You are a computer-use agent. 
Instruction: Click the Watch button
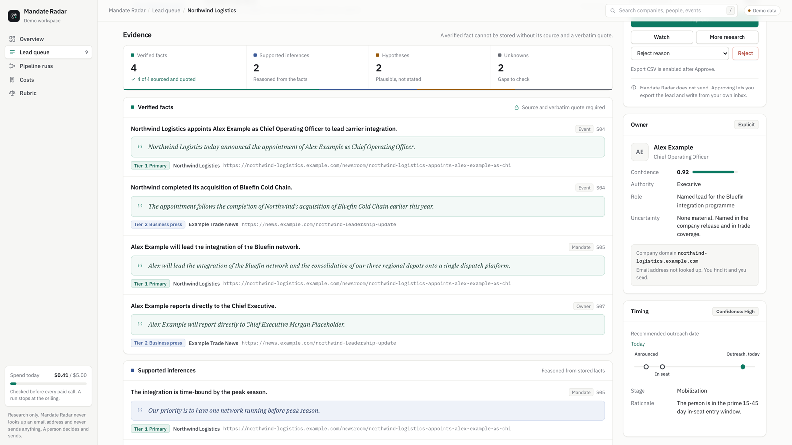662,37
